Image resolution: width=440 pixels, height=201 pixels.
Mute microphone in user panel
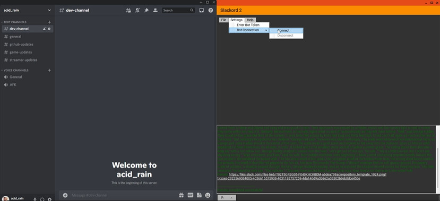pyautogui.click(x=35, y=199)
